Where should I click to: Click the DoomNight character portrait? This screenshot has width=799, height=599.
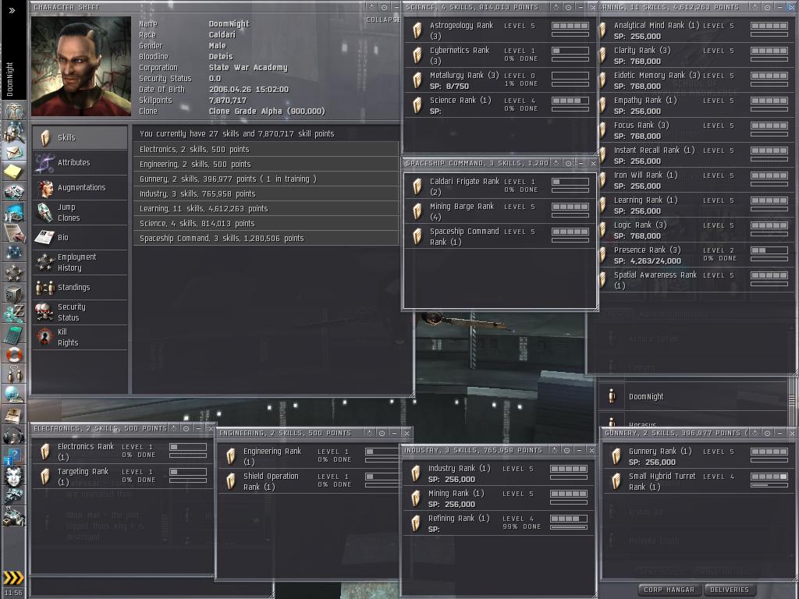[81, 66]
